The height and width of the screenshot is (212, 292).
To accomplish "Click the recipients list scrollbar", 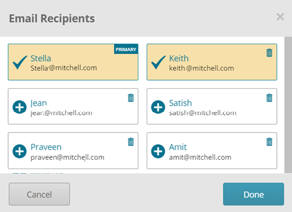I will (288, 105).
